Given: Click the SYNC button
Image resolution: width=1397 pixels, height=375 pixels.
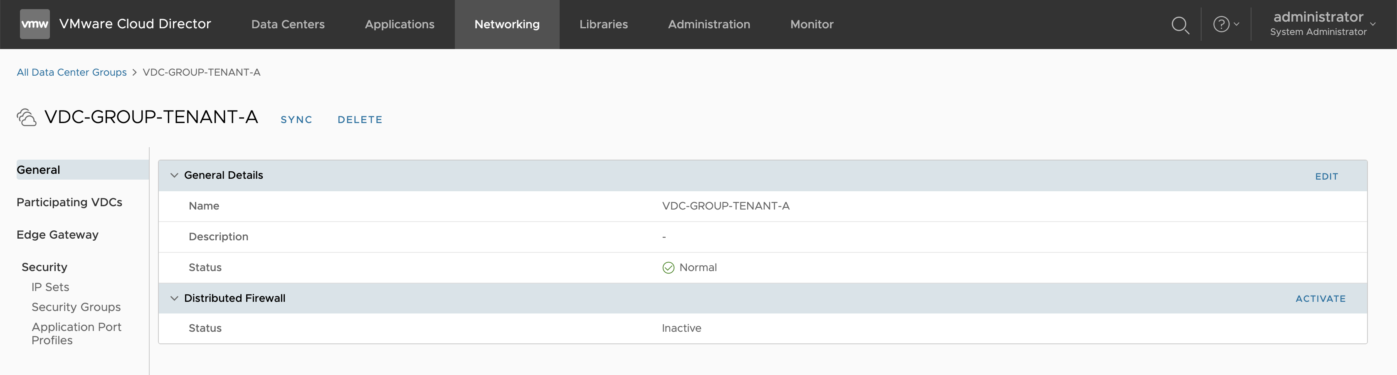Looking at the screenshot, I should point(296,120).
